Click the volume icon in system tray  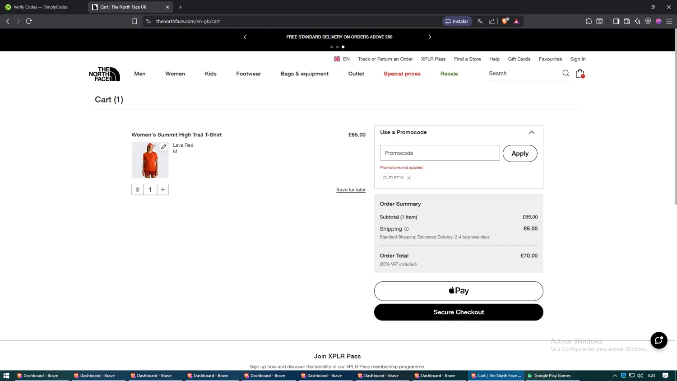(x=640, y=376)
